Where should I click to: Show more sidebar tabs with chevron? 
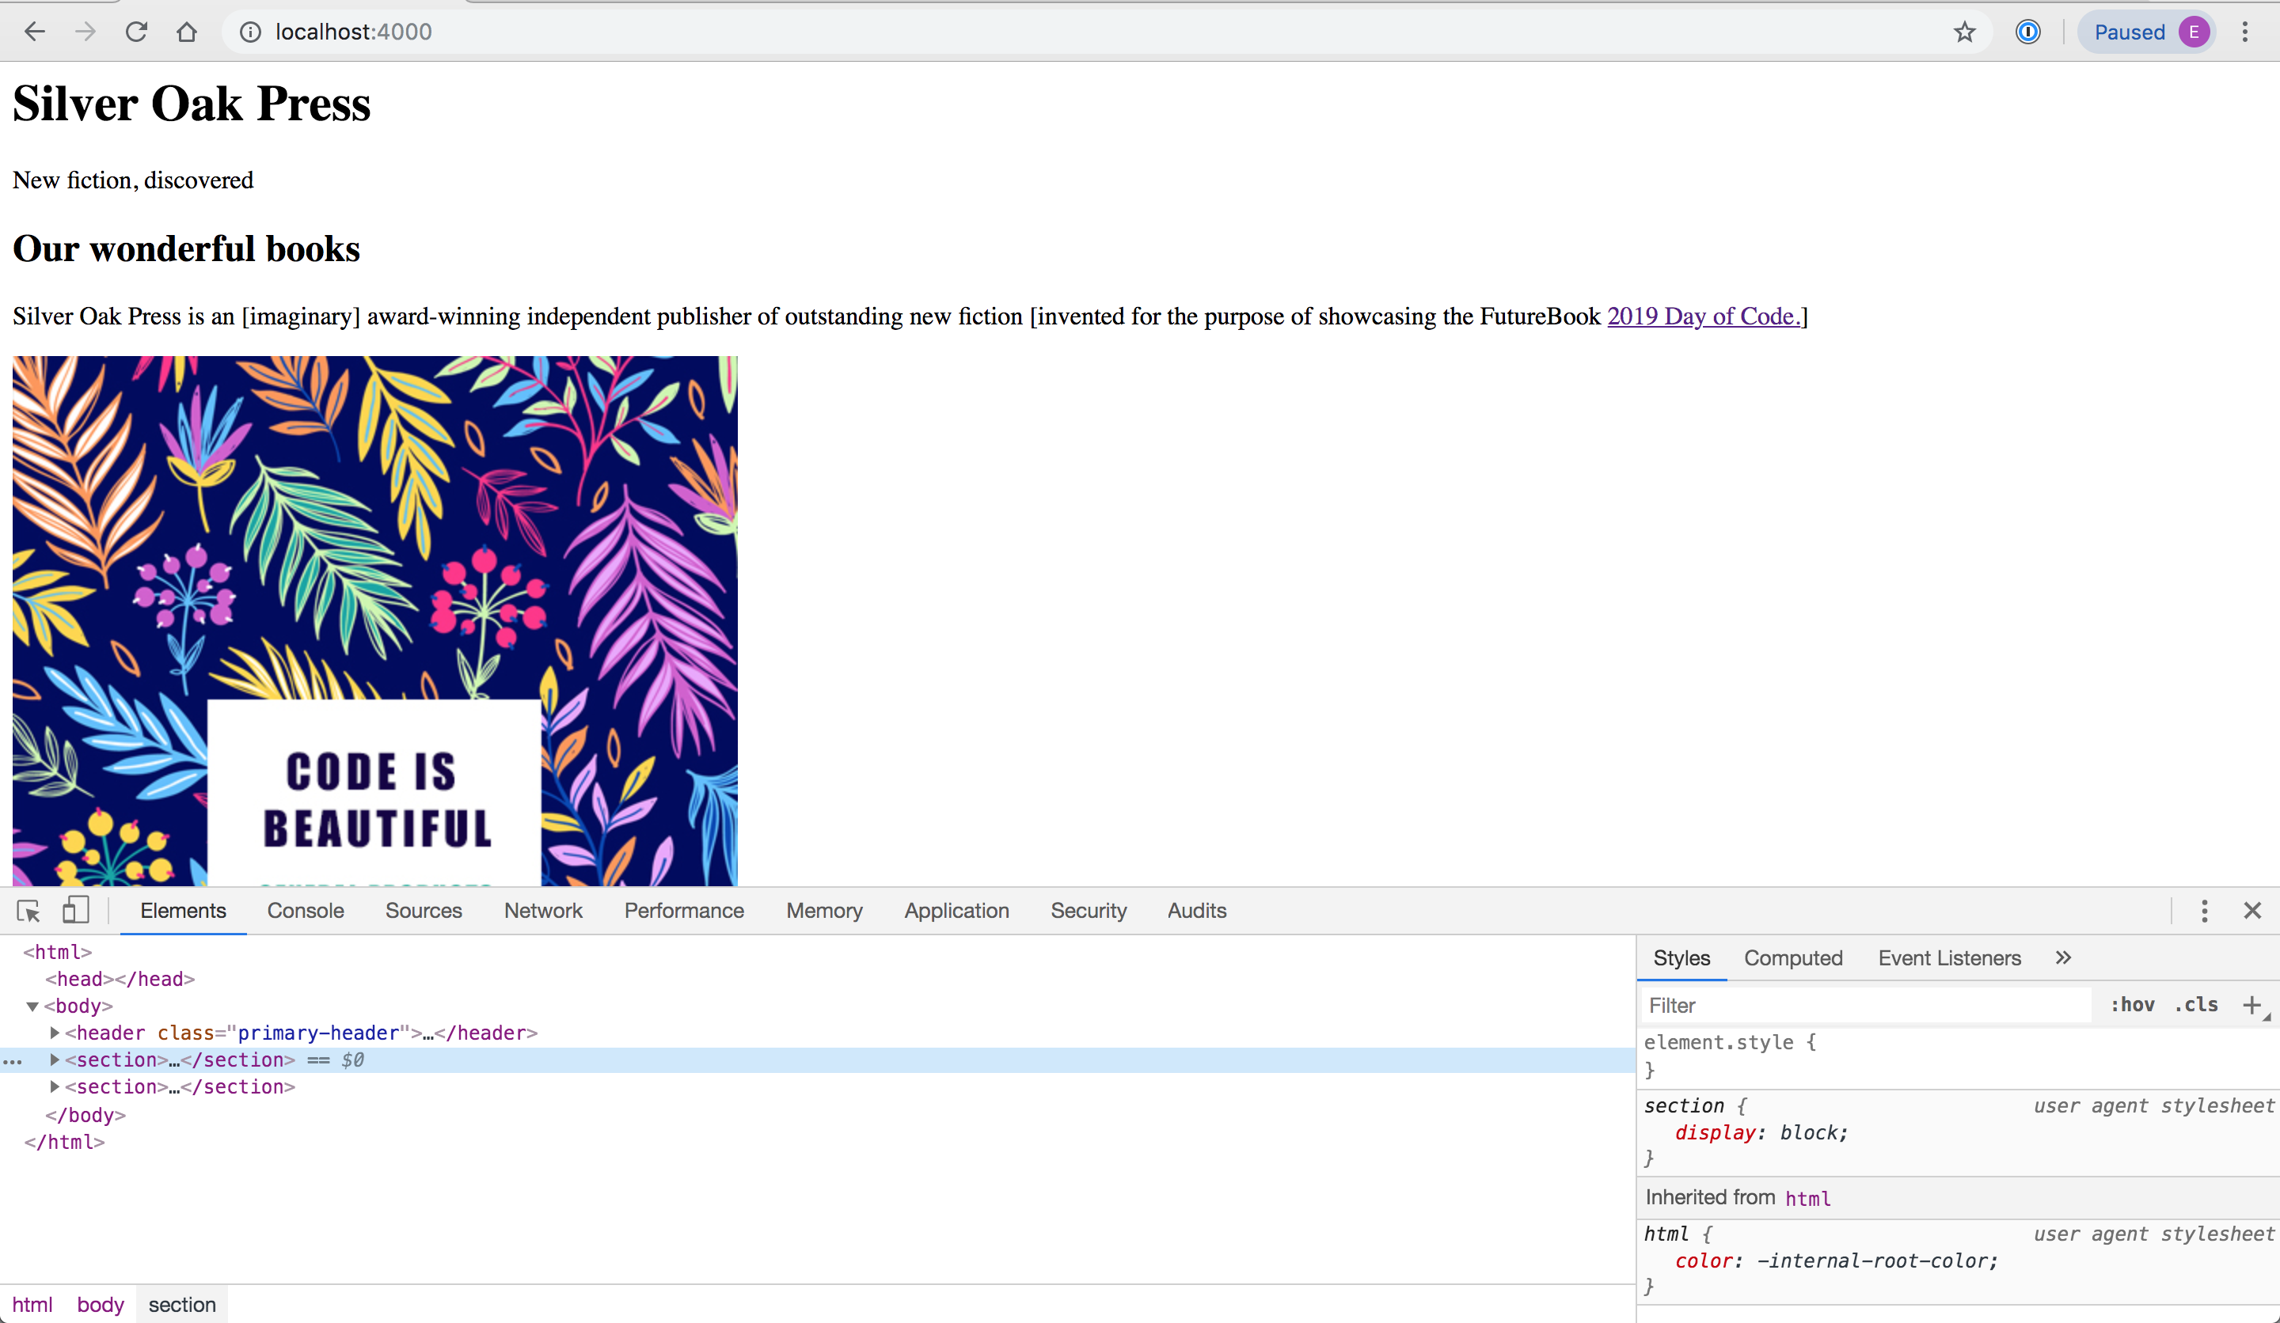pyautogui.click(x=2063, y=957)
